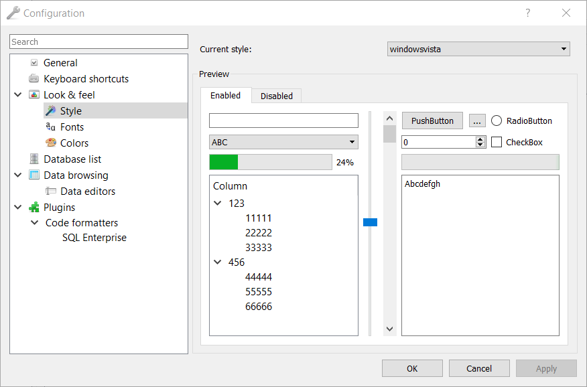Select the RadioButton option in preview
Screen dimensions: 587x387
click(x=497, y=121)
